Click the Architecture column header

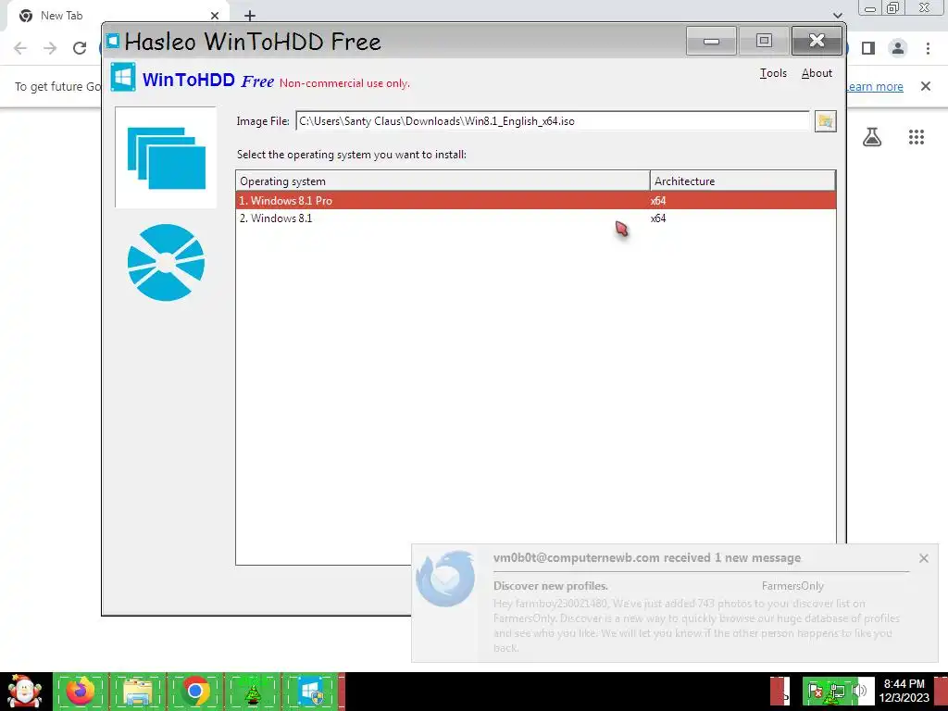click(x=743, y=181)
